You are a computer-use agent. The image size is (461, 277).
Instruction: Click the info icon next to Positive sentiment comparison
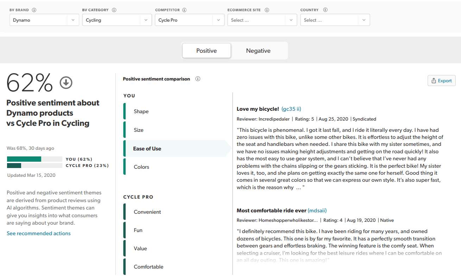(198, 79)
